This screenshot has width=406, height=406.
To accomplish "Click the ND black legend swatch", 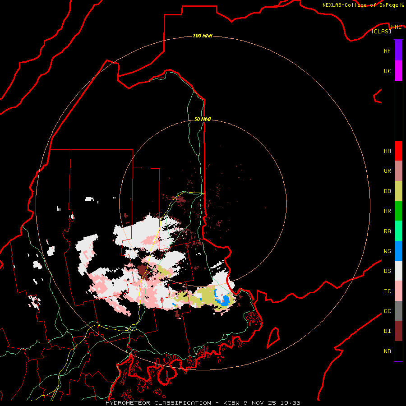I will pos(398,351).
